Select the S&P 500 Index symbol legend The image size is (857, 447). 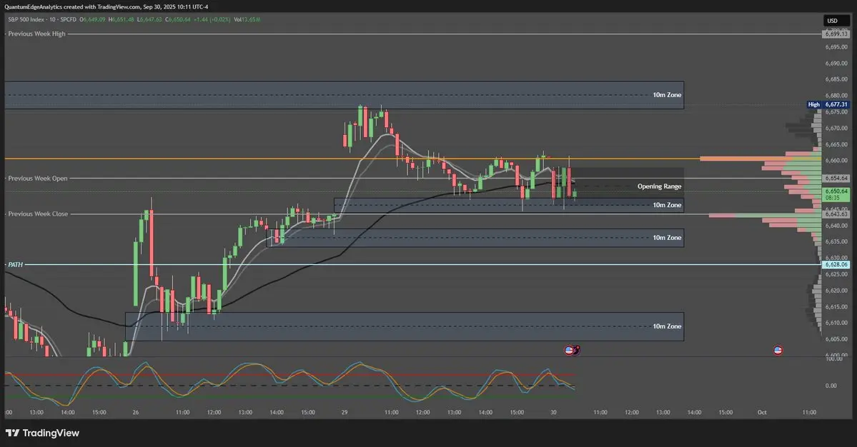click(x=42, y=20)
